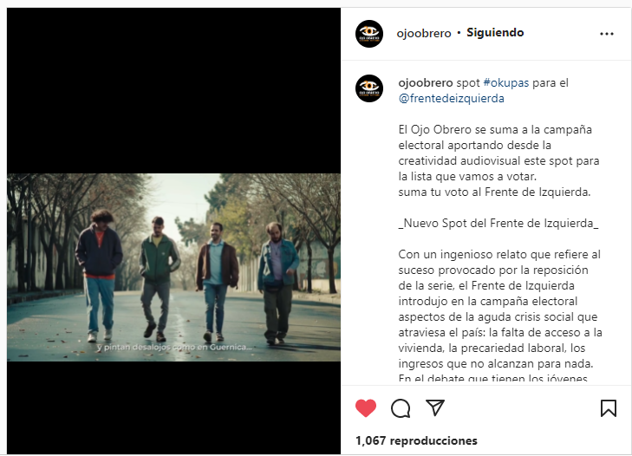Open the @frentedeizquierda mention
Screen dimensions: 632x456
(x=451, y=98)
